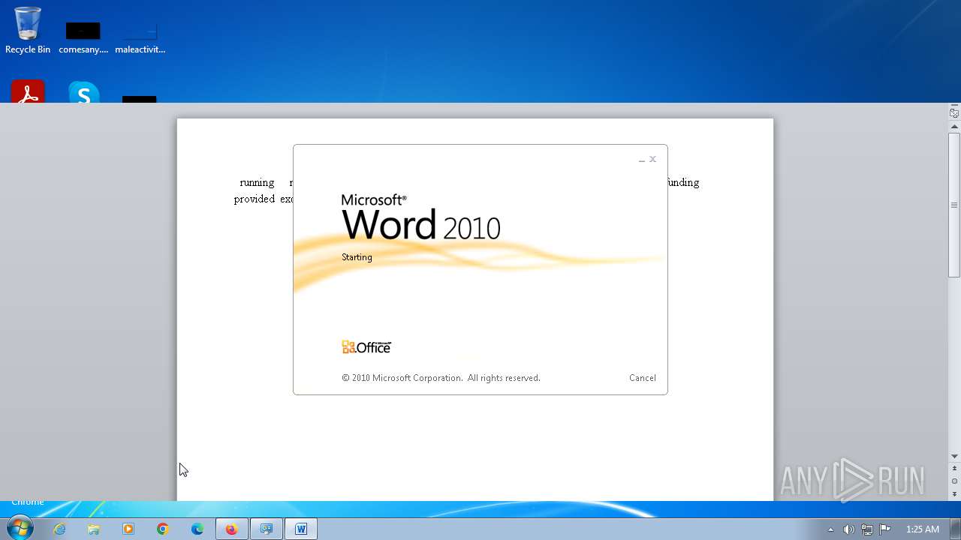The image size is (961, 540).
Task: Switch to the Word taskbar button
Action: 301,529
